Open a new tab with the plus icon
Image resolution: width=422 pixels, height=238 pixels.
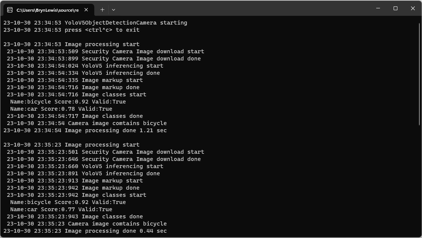click(x=102, y=10)
